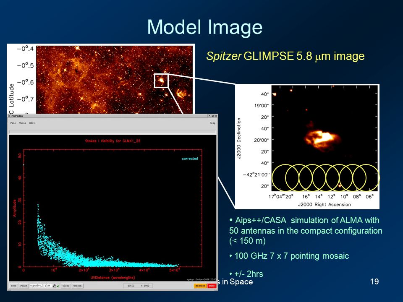The height and width of the screenshot is (302, 403).
Task: Click the Clear button in PGPlotter
Action: pos(66,286)
